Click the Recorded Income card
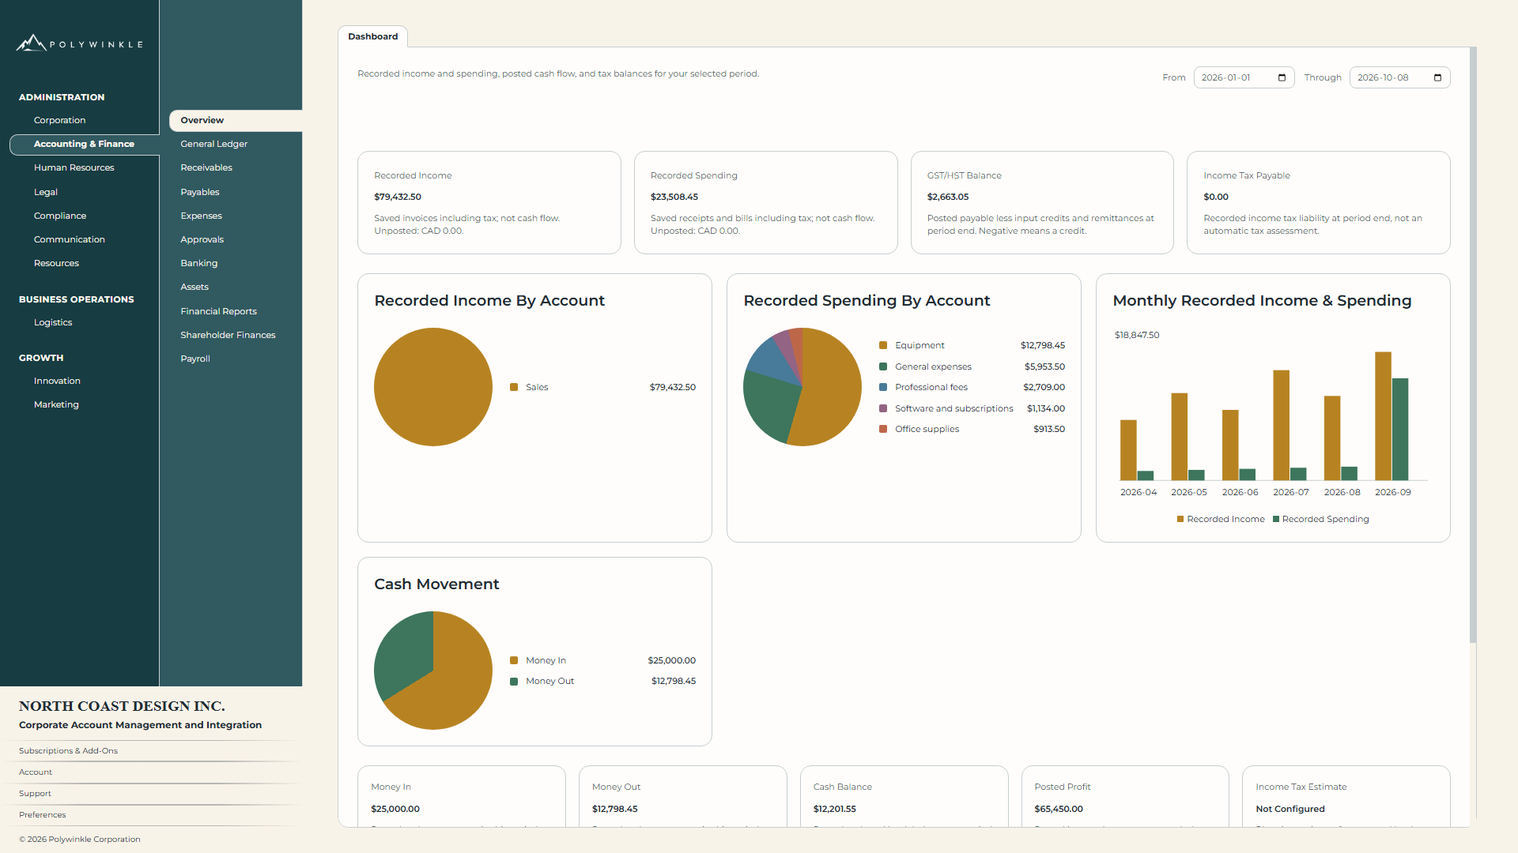The width and height of the screenshot is (1518, 853). 489,202
